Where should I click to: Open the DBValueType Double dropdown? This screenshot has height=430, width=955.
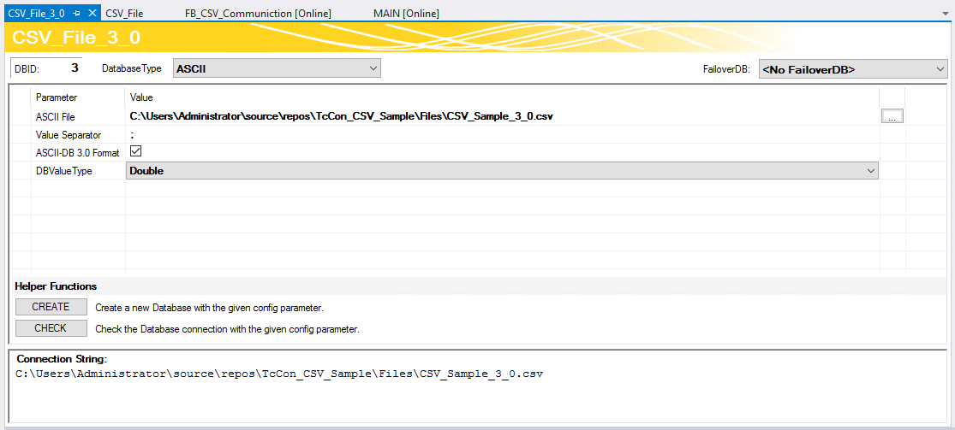pyautogui.click(x=502, y=171)
